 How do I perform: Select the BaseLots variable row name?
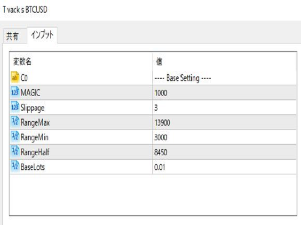pyautogui.click(x=33, y=167)
